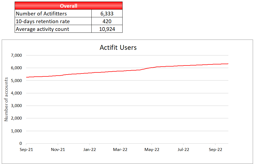
Task: Select the Number of Actifitters label cell
Action: [53, 14]
